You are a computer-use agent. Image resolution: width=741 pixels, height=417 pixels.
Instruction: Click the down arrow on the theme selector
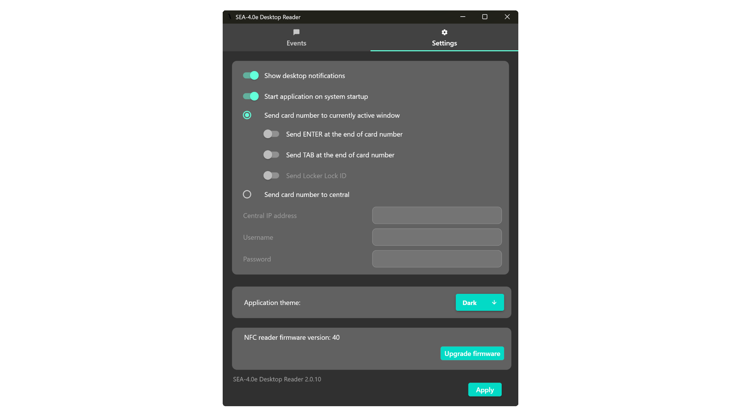[494, 302]
